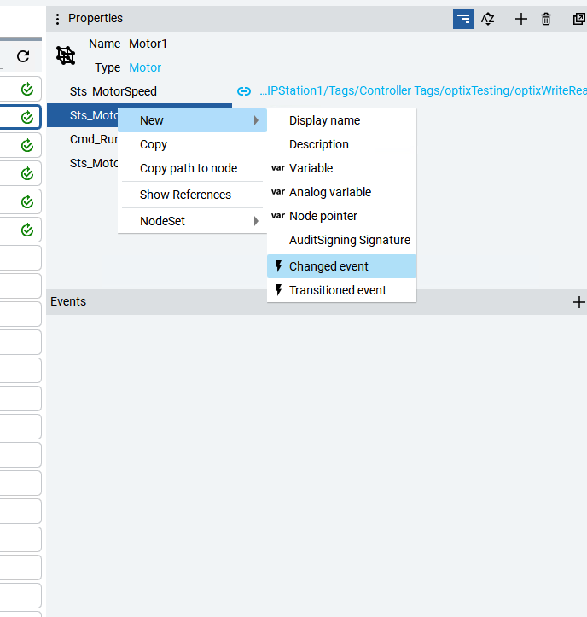Viewport: 587px width, 617px height.
Task: Open the Properties panel three-dot menu
Action: pyautogui.click(x=57, y=19)
